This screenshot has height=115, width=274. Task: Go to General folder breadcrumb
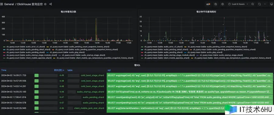(9, 4)
